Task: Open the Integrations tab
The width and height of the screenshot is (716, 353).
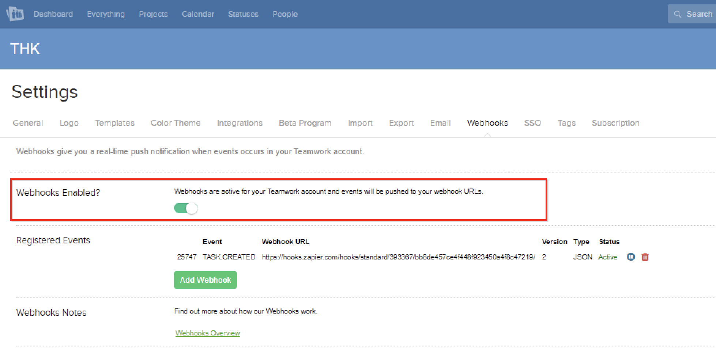Action: (x=240, y=123)
